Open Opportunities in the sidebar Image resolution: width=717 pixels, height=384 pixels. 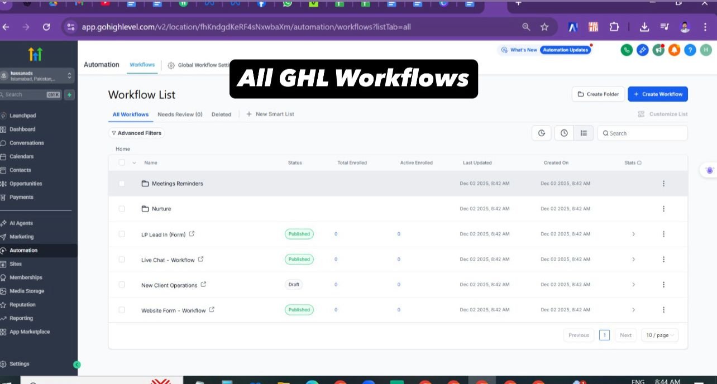[x=26, y=184]
